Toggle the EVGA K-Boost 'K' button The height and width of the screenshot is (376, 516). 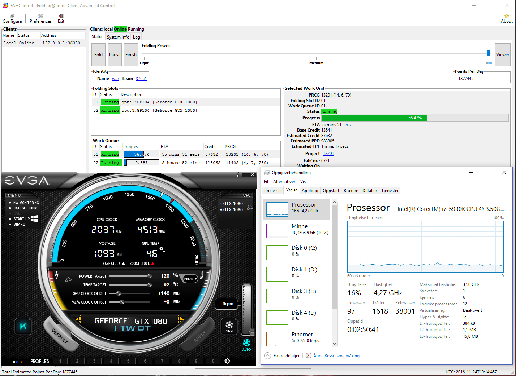(23, 326)
